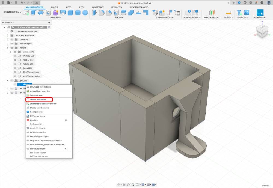
Task: Click the Create Sketch tool icon
Action: coord(26,13)
